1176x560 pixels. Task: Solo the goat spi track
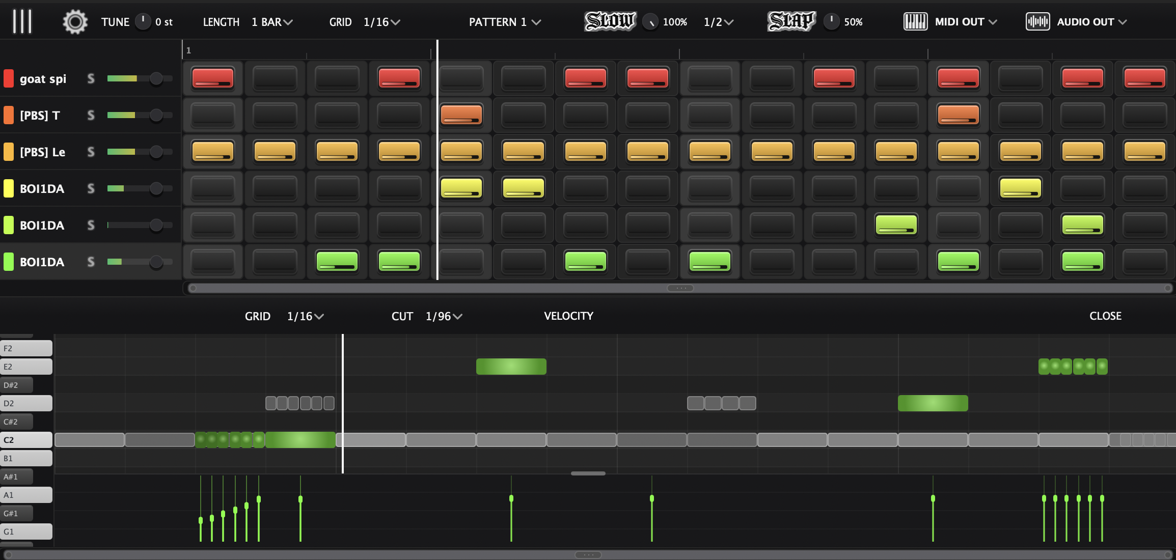(x=91, y=78)
